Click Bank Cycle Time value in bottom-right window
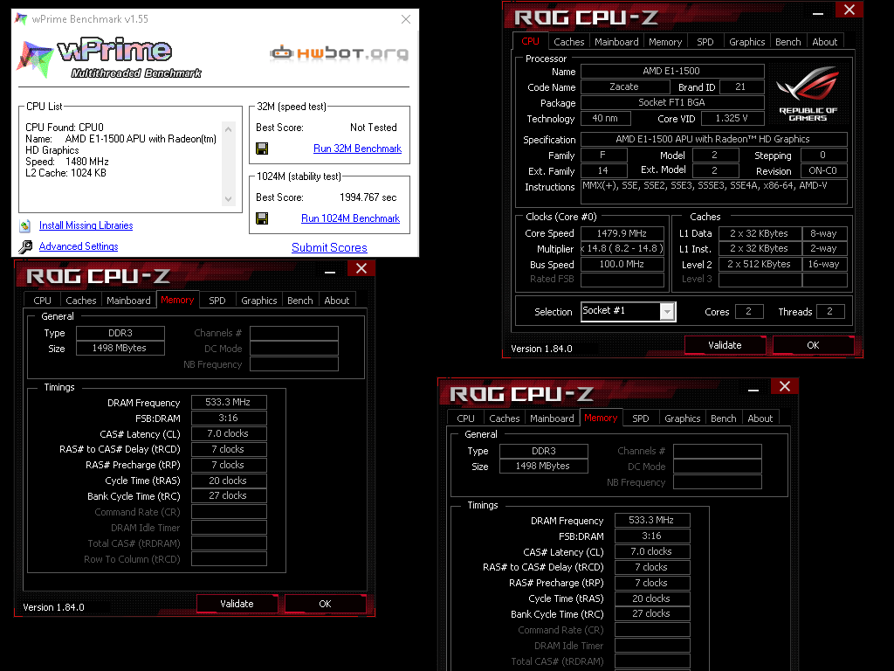Viewport: 894px width, 671px height. (x=652, y=613)
